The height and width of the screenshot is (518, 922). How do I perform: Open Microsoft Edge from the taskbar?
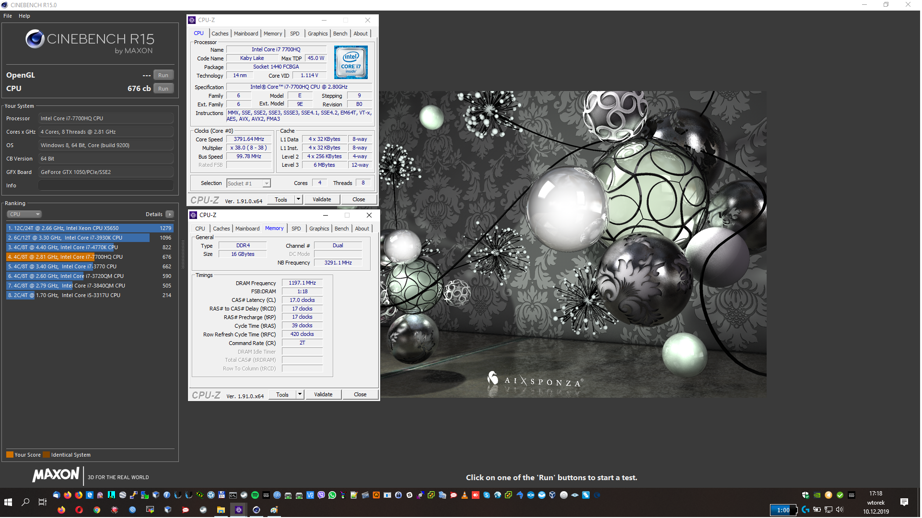(90, 495)
